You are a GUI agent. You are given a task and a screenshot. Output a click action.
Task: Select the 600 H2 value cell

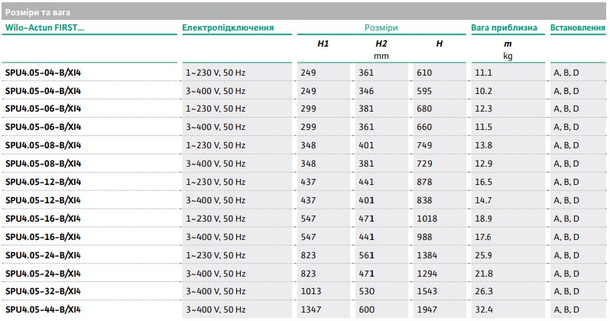point(367,309)
